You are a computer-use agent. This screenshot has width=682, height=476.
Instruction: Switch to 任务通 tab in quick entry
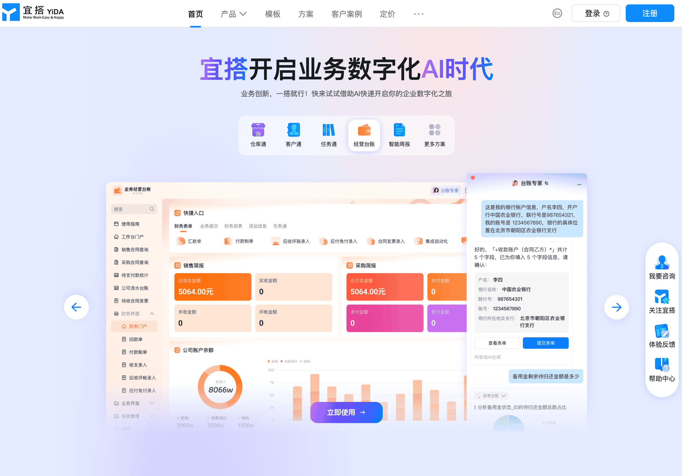click(x=280, y=226)
